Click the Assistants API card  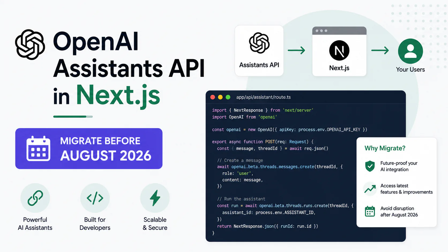pos(259,51)
